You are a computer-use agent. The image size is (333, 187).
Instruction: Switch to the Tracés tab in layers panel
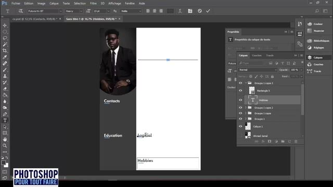[x=270, y=56]
